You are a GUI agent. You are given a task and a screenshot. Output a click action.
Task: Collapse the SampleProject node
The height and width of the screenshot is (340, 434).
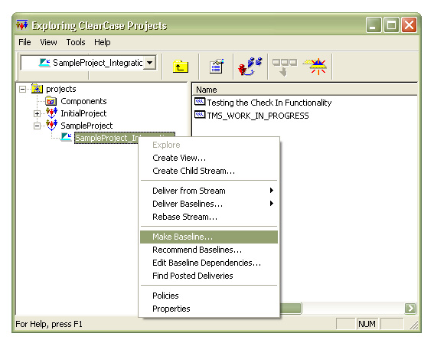tap(37, 126)
